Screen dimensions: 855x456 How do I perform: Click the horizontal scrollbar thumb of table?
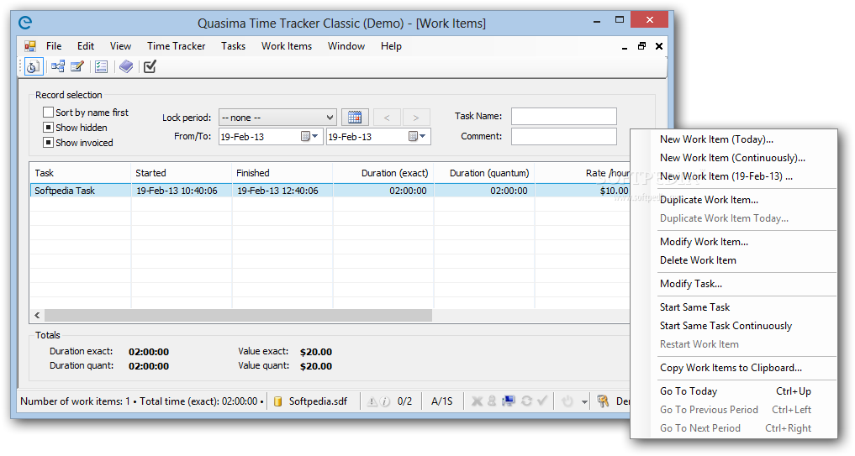(x=238, y=316)
